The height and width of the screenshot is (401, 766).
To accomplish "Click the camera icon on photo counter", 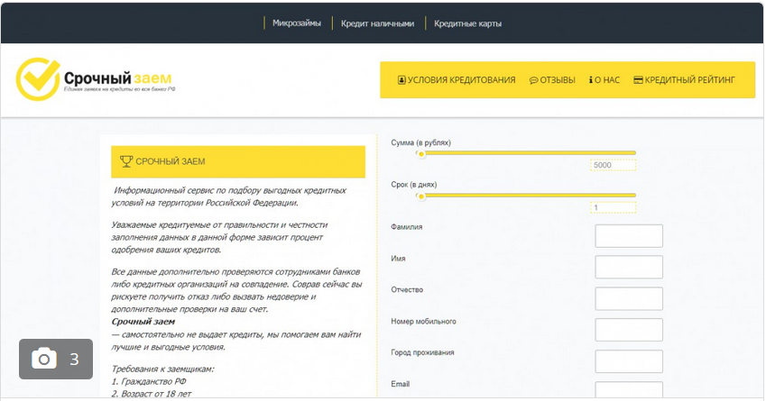I will [43, 360].
